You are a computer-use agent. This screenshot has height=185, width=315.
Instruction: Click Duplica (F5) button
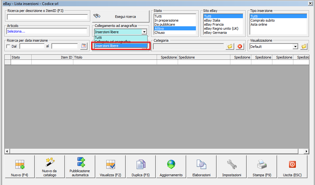pos(141,167)
